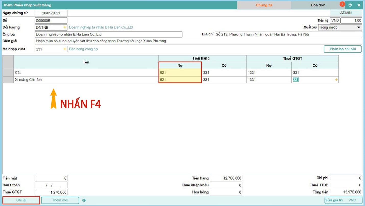Close the Thêm Phiếu nhập xuất thẳng window
This screenshot has height=206, width=365.
(359, 5)
